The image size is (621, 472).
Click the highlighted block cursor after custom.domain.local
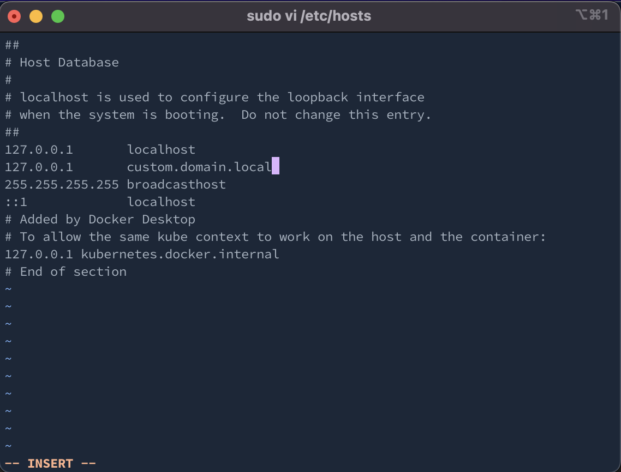click(276, 167)
